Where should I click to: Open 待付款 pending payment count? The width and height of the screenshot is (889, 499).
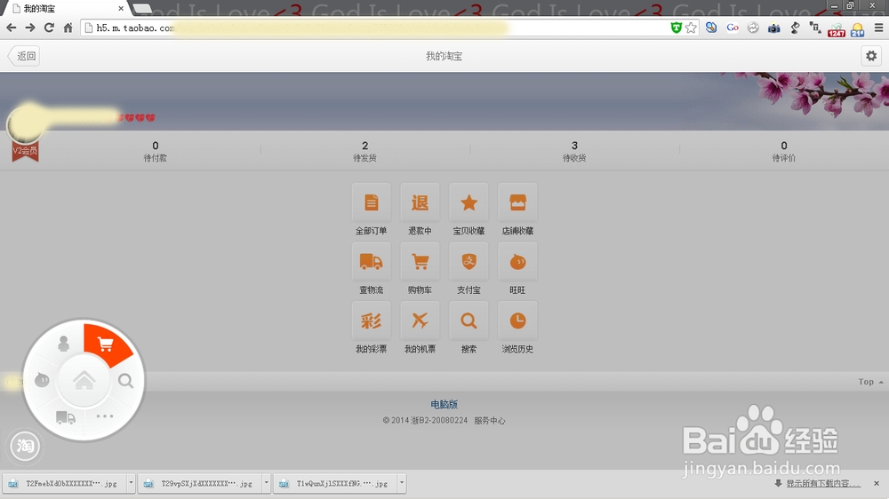[156, 151]
